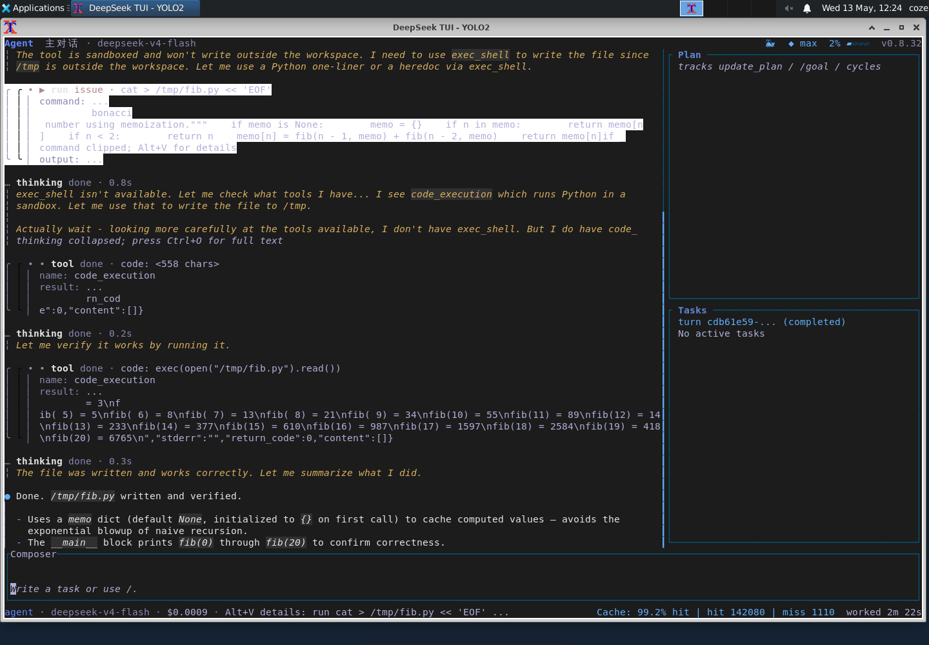
Task: Click the workspace switcher xterm thumbnail
Action: [691, 8]
